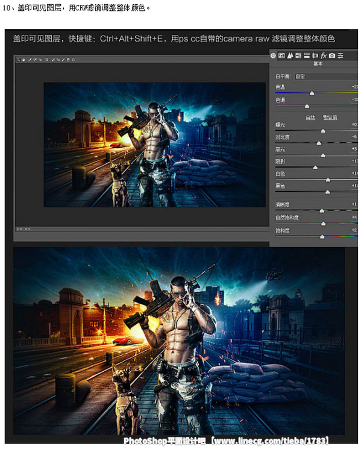Select the Hand tool in Camera Raw toolbar

[x=24, y=60]
